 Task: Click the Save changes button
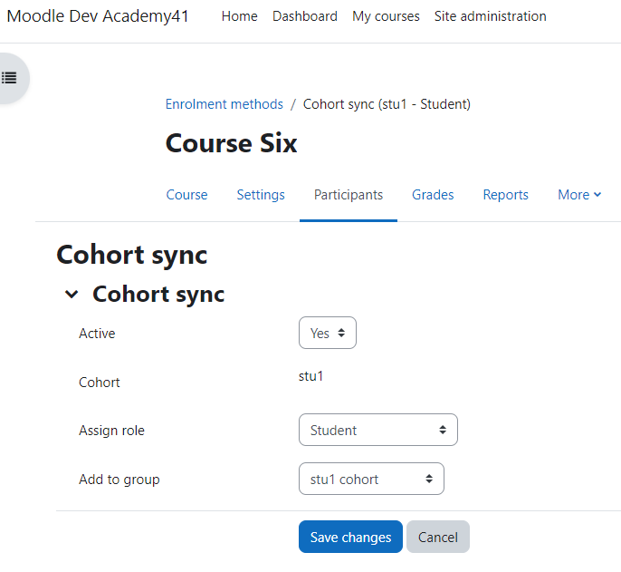(350, 537)
